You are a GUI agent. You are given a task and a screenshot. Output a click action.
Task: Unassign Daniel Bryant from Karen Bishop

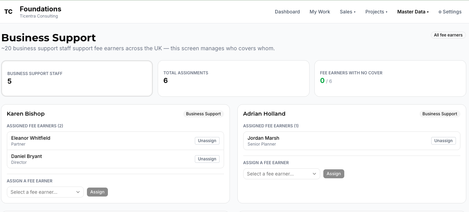207,159
